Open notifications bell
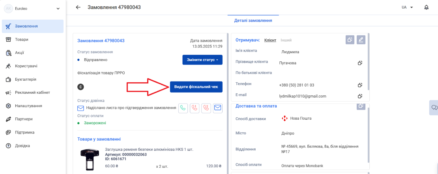This screenshot has height=174, width=438. [x=426, y=7]
